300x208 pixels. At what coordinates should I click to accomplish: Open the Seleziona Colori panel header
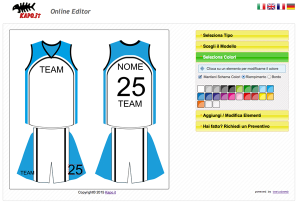pyautogui.click(x=242, y=56)
